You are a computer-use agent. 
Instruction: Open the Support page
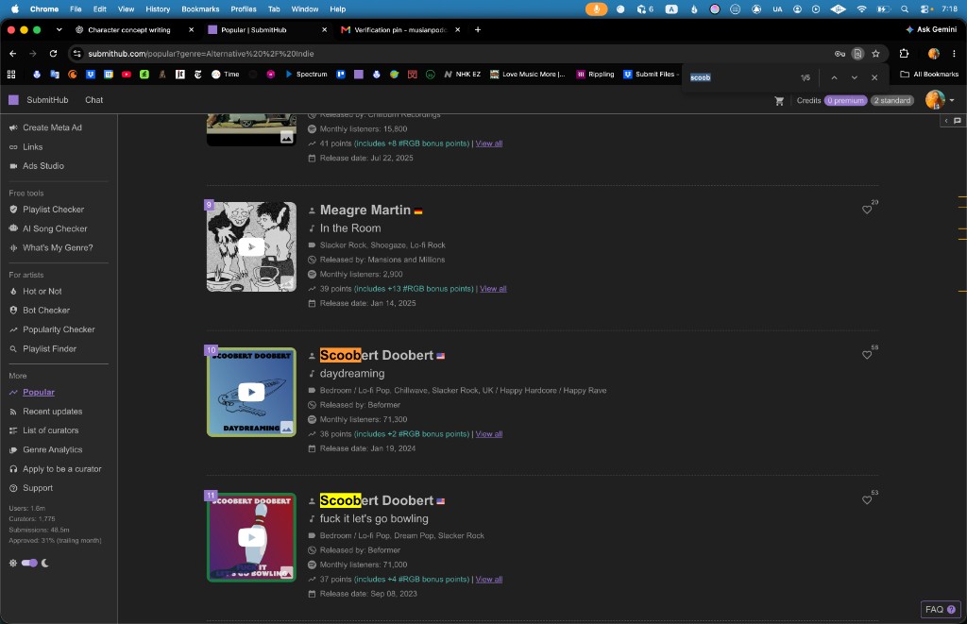(x=37, y=488)
